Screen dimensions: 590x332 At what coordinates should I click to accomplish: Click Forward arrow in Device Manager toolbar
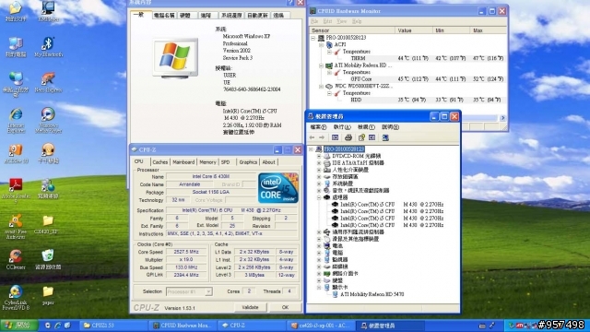pyautogui.click(x=322, y=137)
